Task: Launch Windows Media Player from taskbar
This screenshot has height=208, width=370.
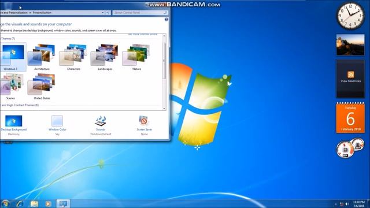Action: (49, 203)
